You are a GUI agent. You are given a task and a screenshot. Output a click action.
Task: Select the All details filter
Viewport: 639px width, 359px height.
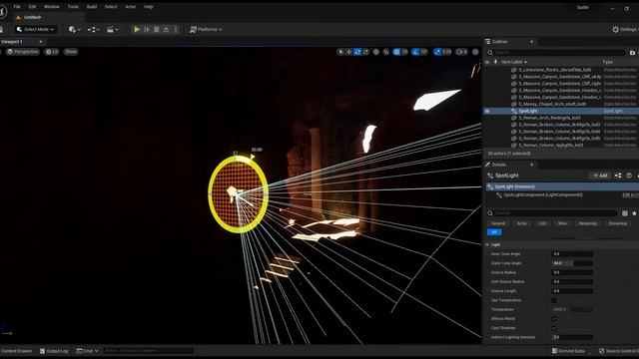[494, 232]
